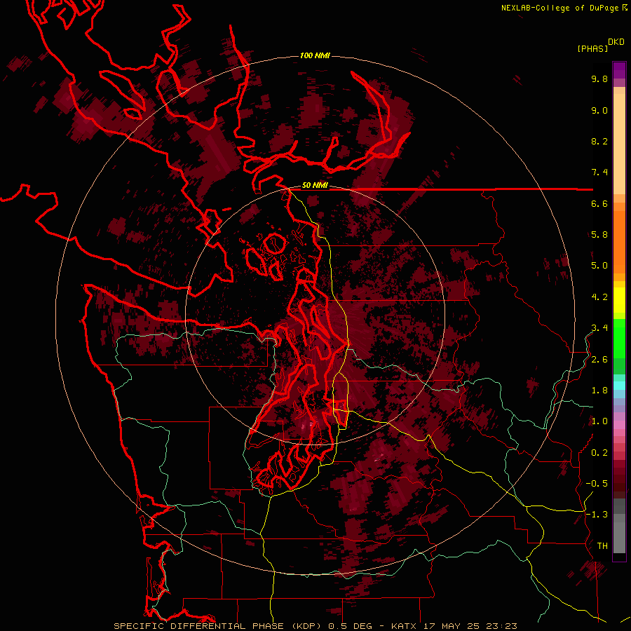Select the 2.6 value on the legend
The image size is (631, 631).
tap(599, 360)
